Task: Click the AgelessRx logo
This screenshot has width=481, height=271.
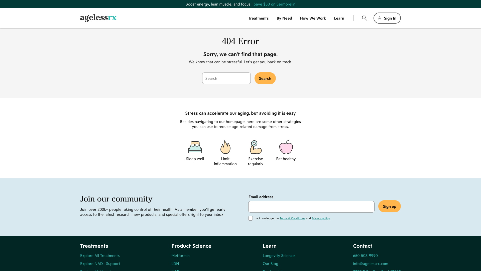Action: tap(98, 18)
